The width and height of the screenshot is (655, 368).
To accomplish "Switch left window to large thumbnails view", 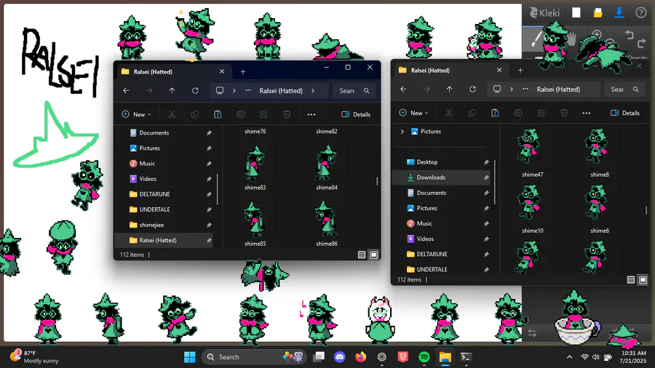I will [374, 255].
